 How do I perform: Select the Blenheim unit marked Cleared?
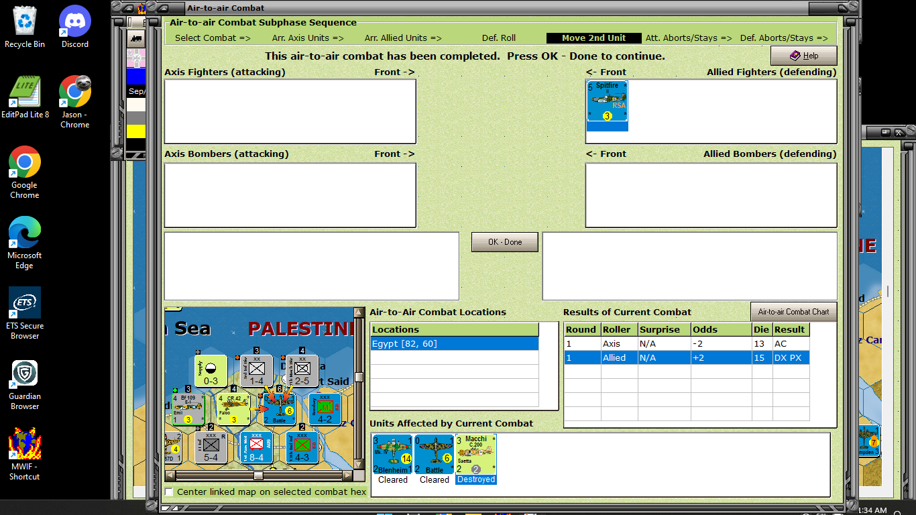pyautogui.click(x=393, y=459)
